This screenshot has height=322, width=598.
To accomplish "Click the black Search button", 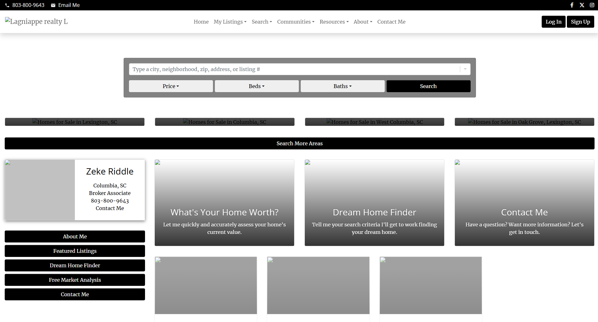I will 428,86.
